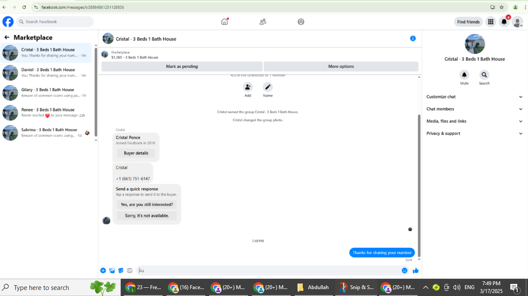Click the taskbar search box
Image resolution: width=528 pixels, height=296 pixels.
tap(60, 287)
